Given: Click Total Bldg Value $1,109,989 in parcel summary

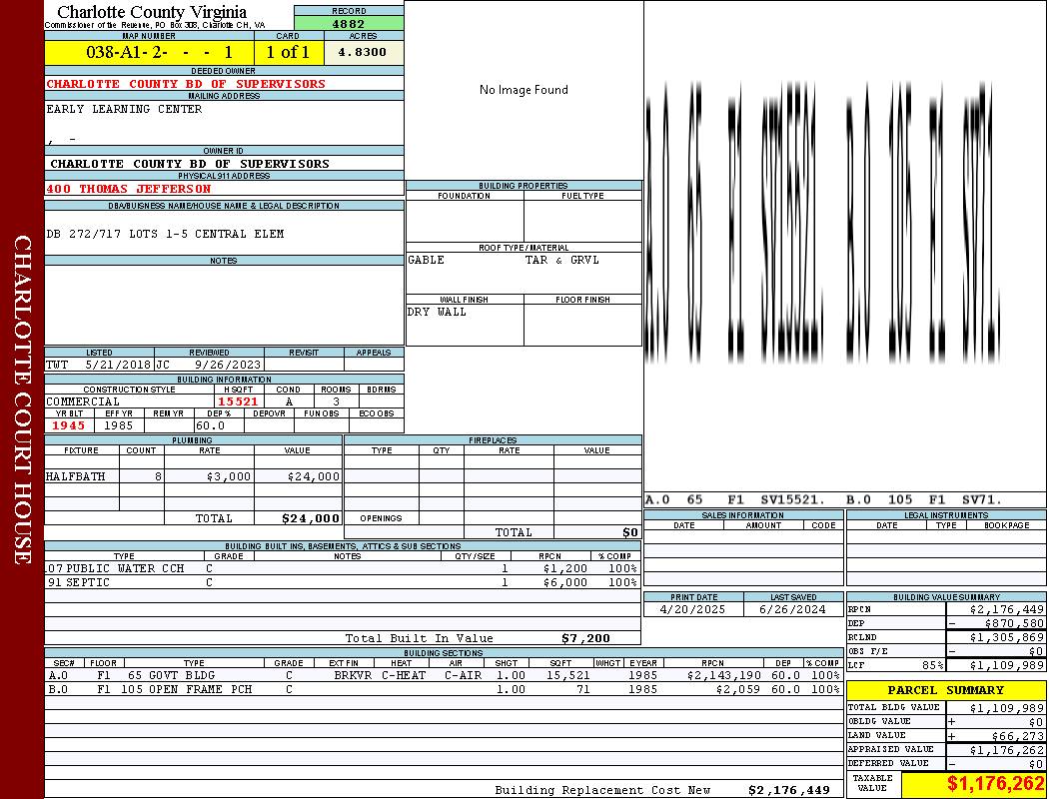Looking at the screenshot, I should pos(1006,708).
